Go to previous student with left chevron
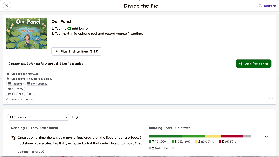Image resolution: width=279 pixels, height=157 pixels. click(x=73, y=117)
